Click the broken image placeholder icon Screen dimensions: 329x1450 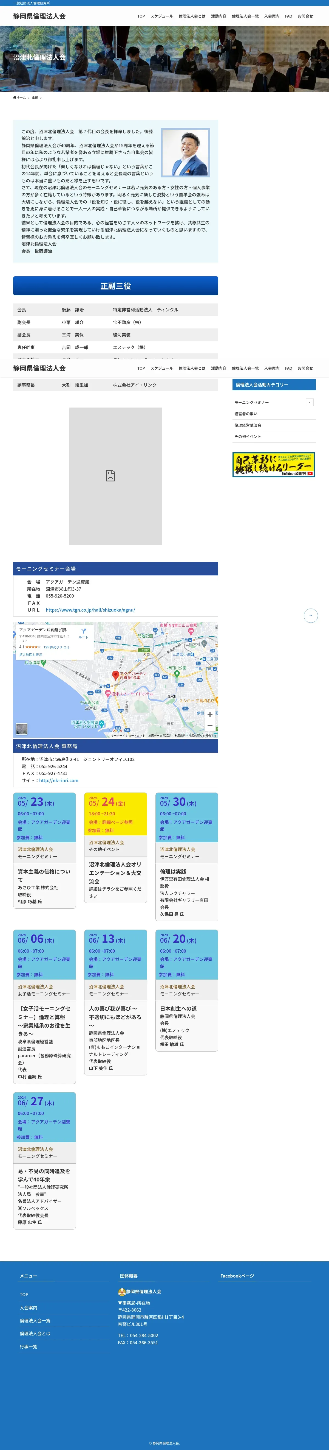110,476
